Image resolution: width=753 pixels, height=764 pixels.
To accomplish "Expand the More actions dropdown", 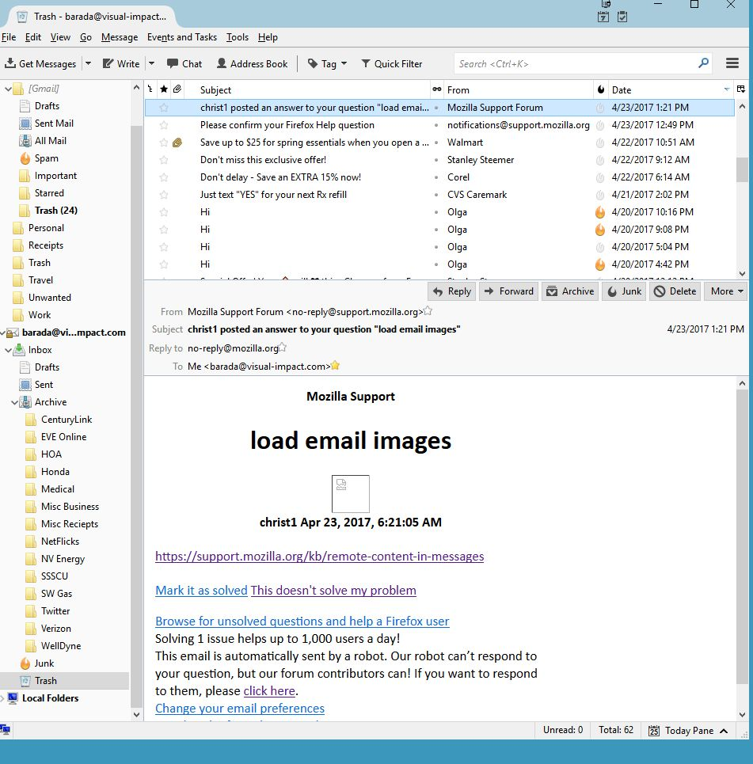I will [x=727, y=291].
